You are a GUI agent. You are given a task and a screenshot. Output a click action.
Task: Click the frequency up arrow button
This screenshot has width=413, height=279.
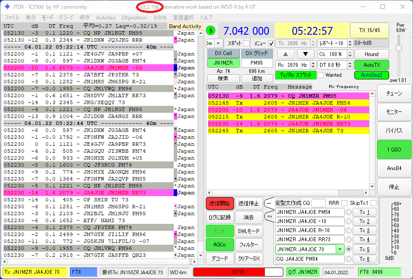pos(285,54)
